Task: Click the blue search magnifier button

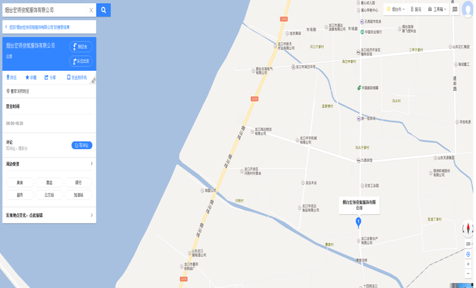Action: click(103, 10)
